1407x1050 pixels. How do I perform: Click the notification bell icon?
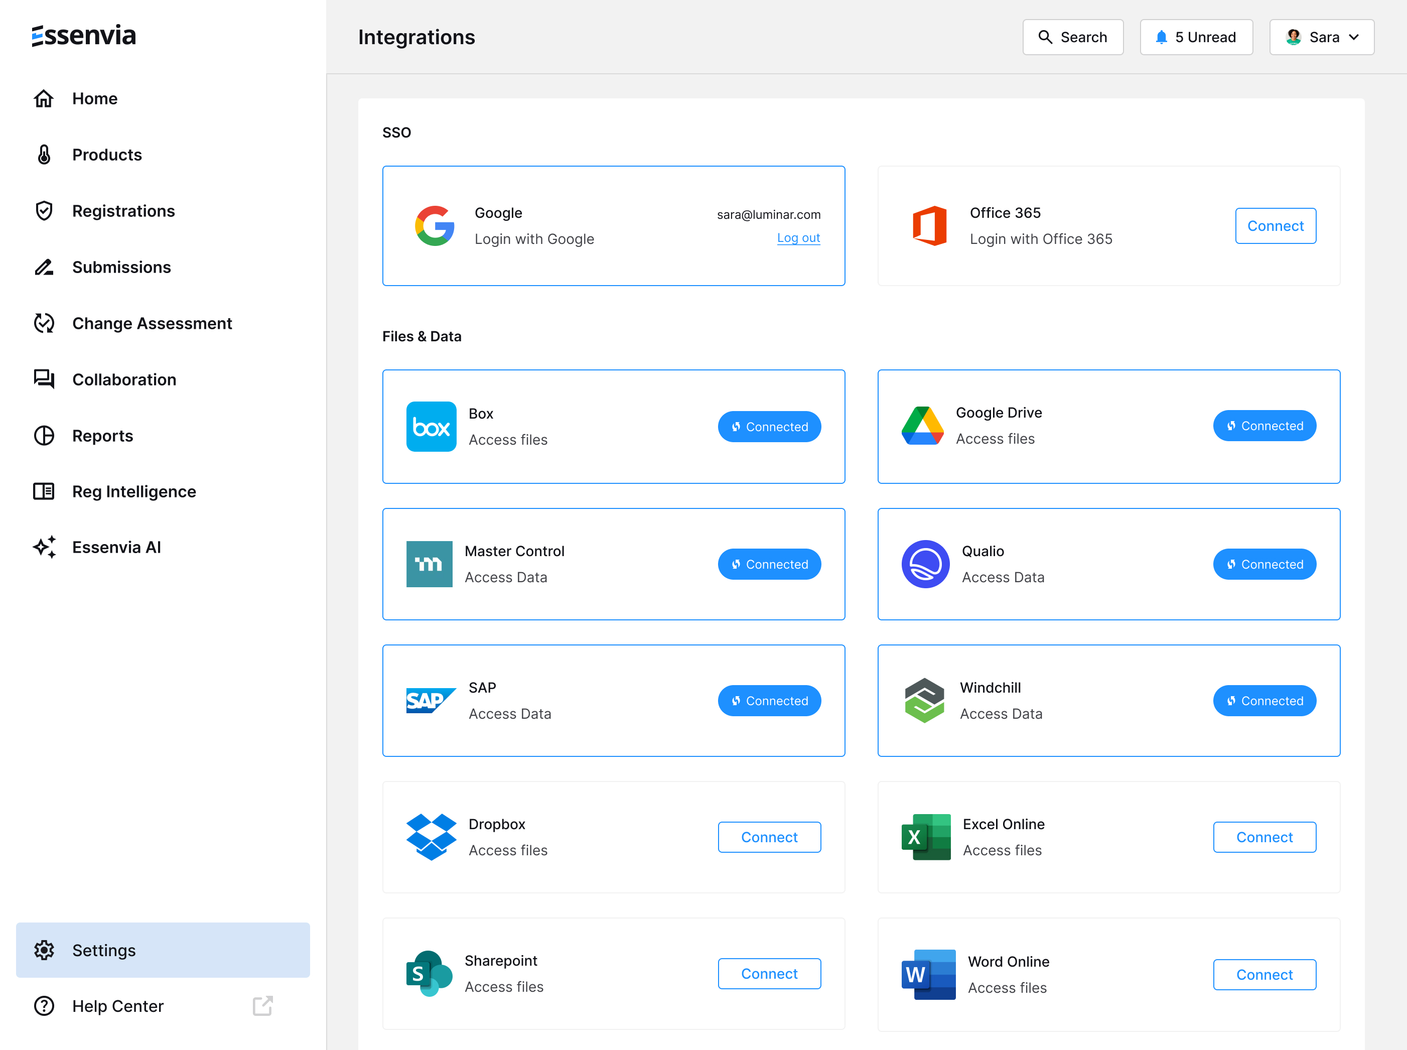point(1161,38)
